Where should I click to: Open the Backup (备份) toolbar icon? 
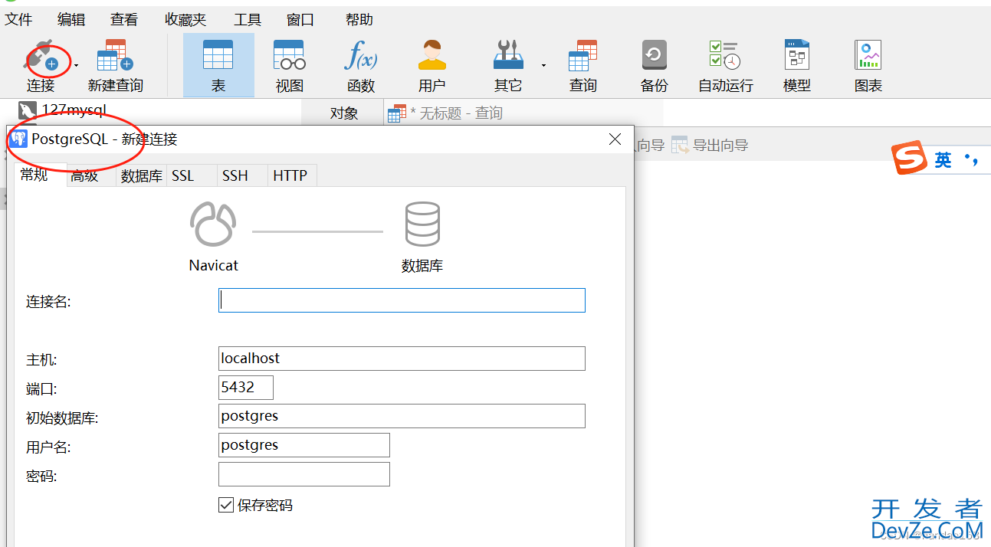(x=654, y=56)
